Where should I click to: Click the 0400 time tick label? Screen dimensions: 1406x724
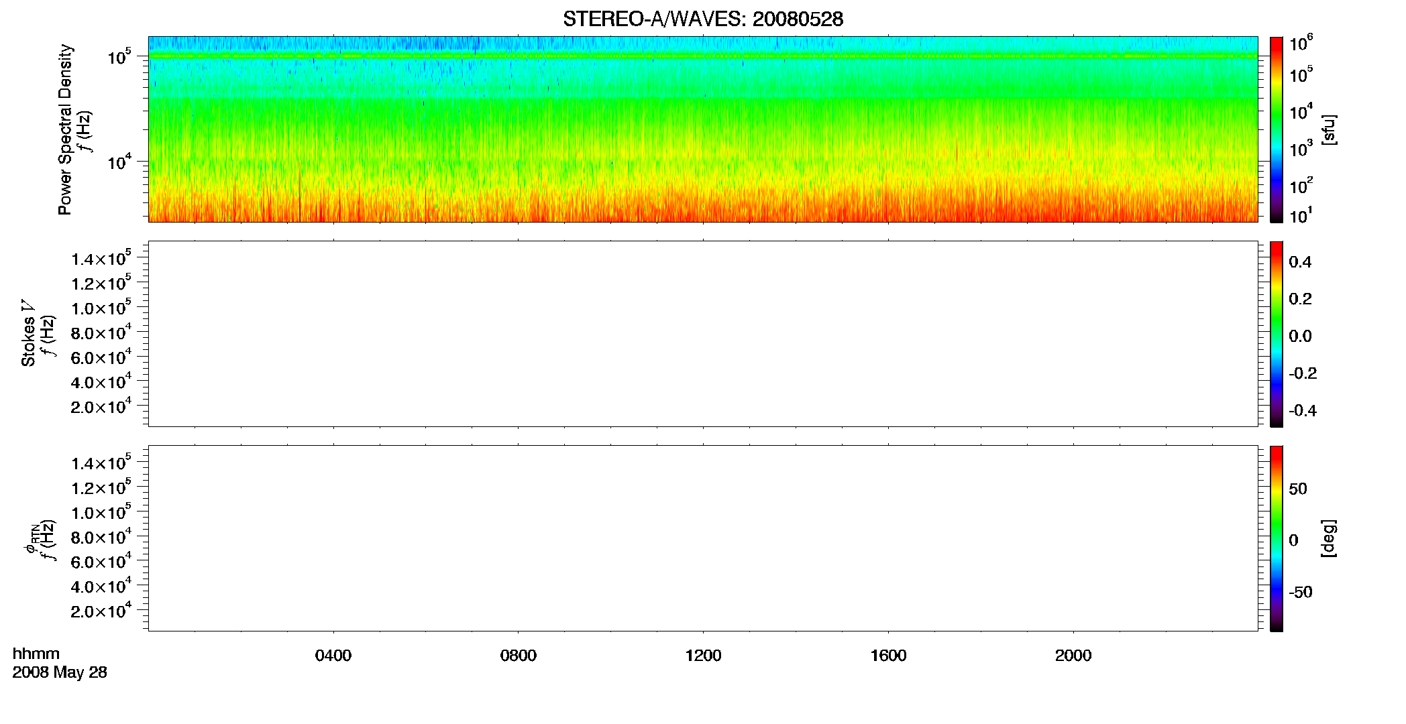tap(333, 656)
